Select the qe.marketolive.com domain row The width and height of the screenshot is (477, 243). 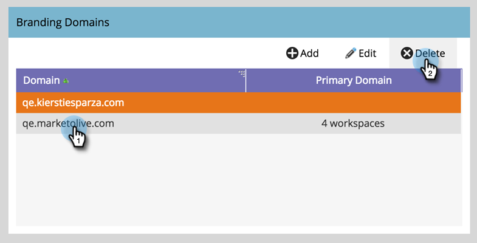click(x=238, y=123)
